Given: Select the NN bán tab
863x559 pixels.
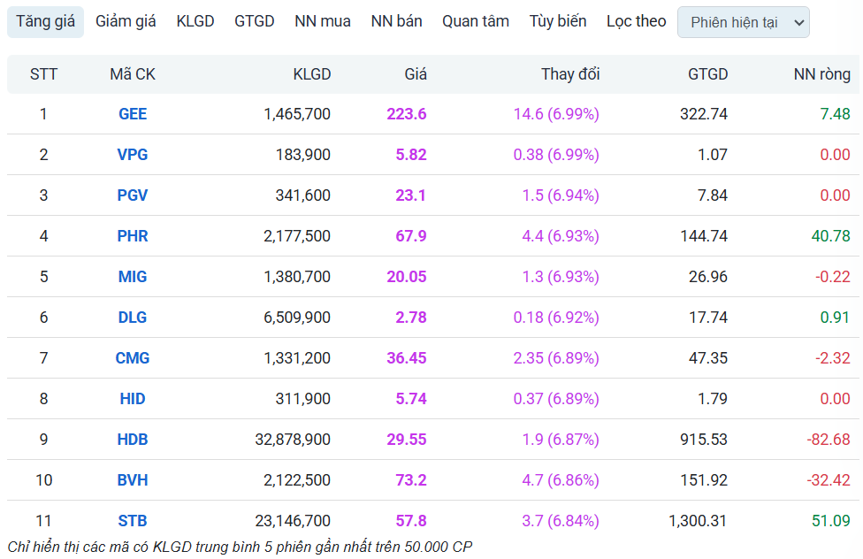Looking at the screenshot, I should (396, 21).
